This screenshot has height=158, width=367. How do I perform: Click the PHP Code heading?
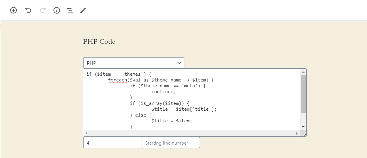coord(99,41)
